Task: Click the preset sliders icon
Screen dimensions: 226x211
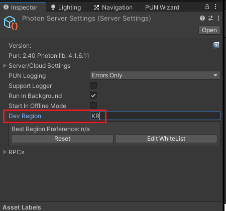Action: (x=210, y=18)
